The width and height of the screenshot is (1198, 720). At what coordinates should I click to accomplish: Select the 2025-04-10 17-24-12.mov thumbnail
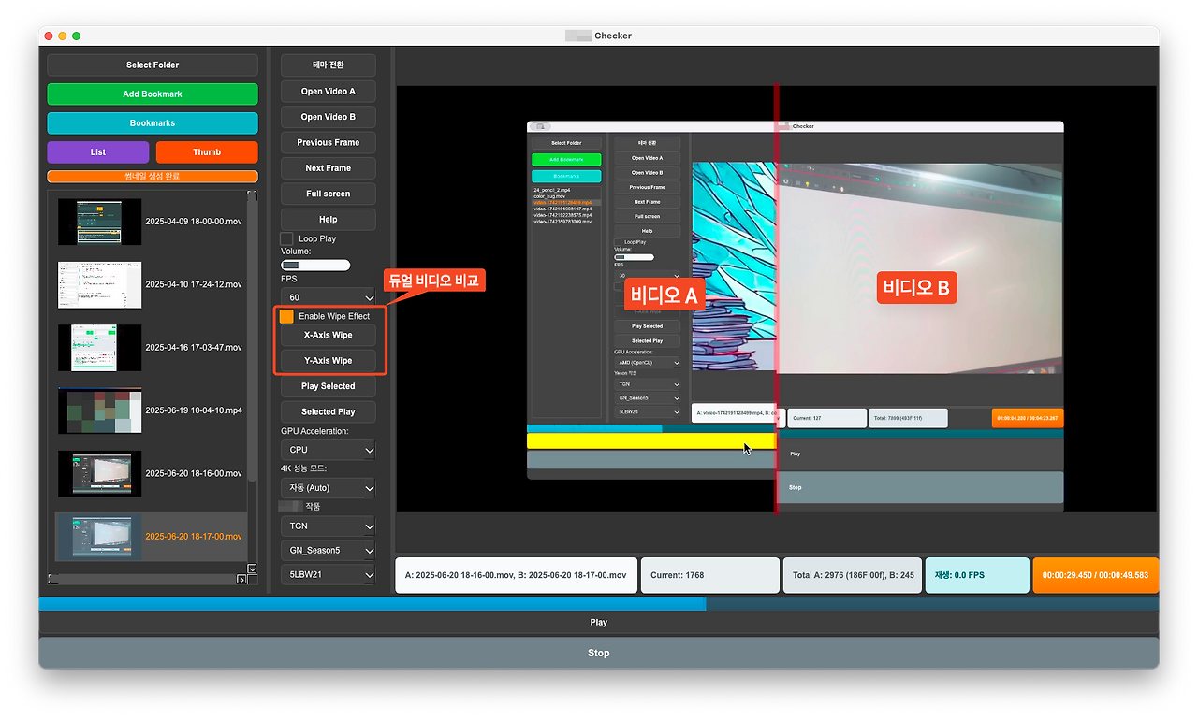[x=99, y=284]
